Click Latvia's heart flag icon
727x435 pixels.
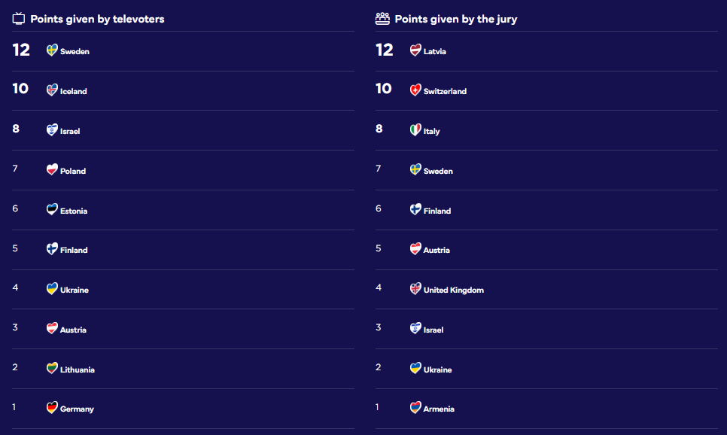[x=415, y=50]
